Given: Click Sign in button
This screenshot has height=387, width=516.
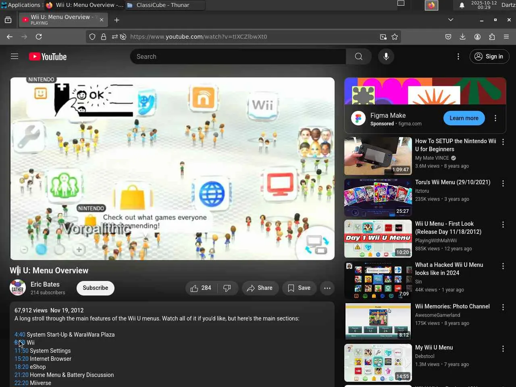Looking at the screenshot, I should [x=489, y=56].
